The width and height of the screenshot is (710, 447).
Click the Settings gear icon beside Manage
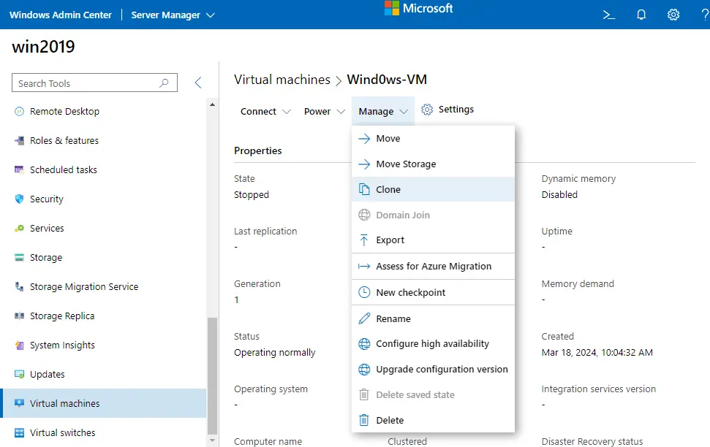[427, 110]
